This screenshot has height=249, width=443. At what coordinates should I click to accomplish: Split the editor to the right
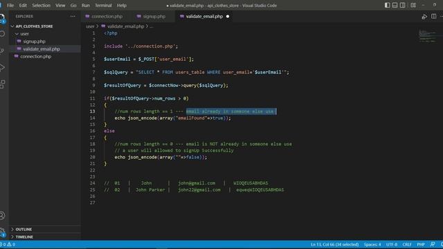click(434, 17)
